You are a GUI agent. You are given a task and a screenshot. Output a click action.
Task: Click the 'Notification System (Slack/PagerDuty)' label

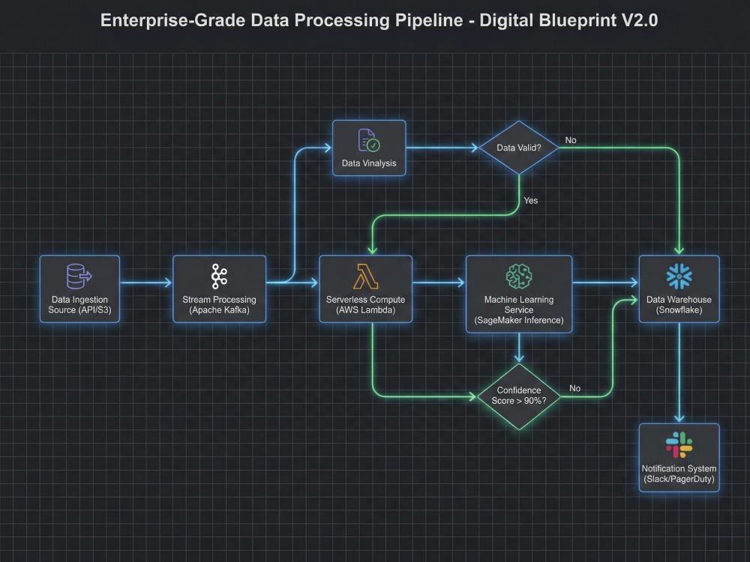pos(679,474)
